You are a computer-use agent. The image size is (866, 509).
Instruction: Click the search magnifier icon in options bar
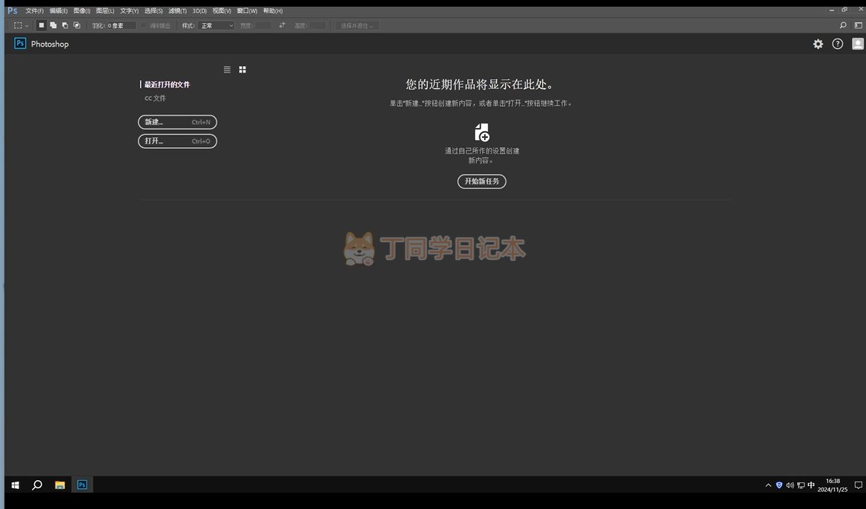tap(843, 25)
